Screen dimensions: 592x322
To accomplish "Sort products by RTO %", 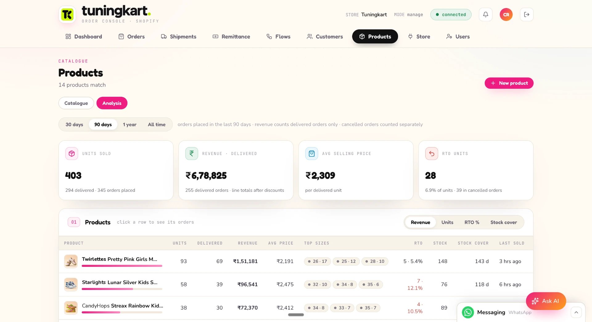I will click(472, 222).
